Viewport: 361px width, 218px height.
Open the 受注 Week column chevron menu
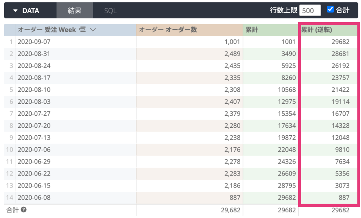pyautogui.click(x=93, y=29)
